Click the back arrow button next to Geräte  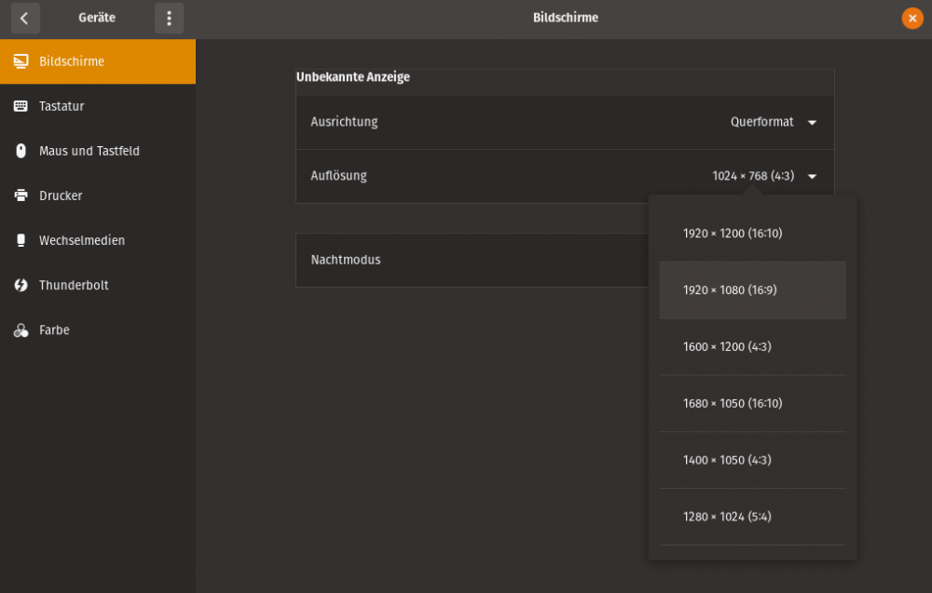tap(25, 18)
